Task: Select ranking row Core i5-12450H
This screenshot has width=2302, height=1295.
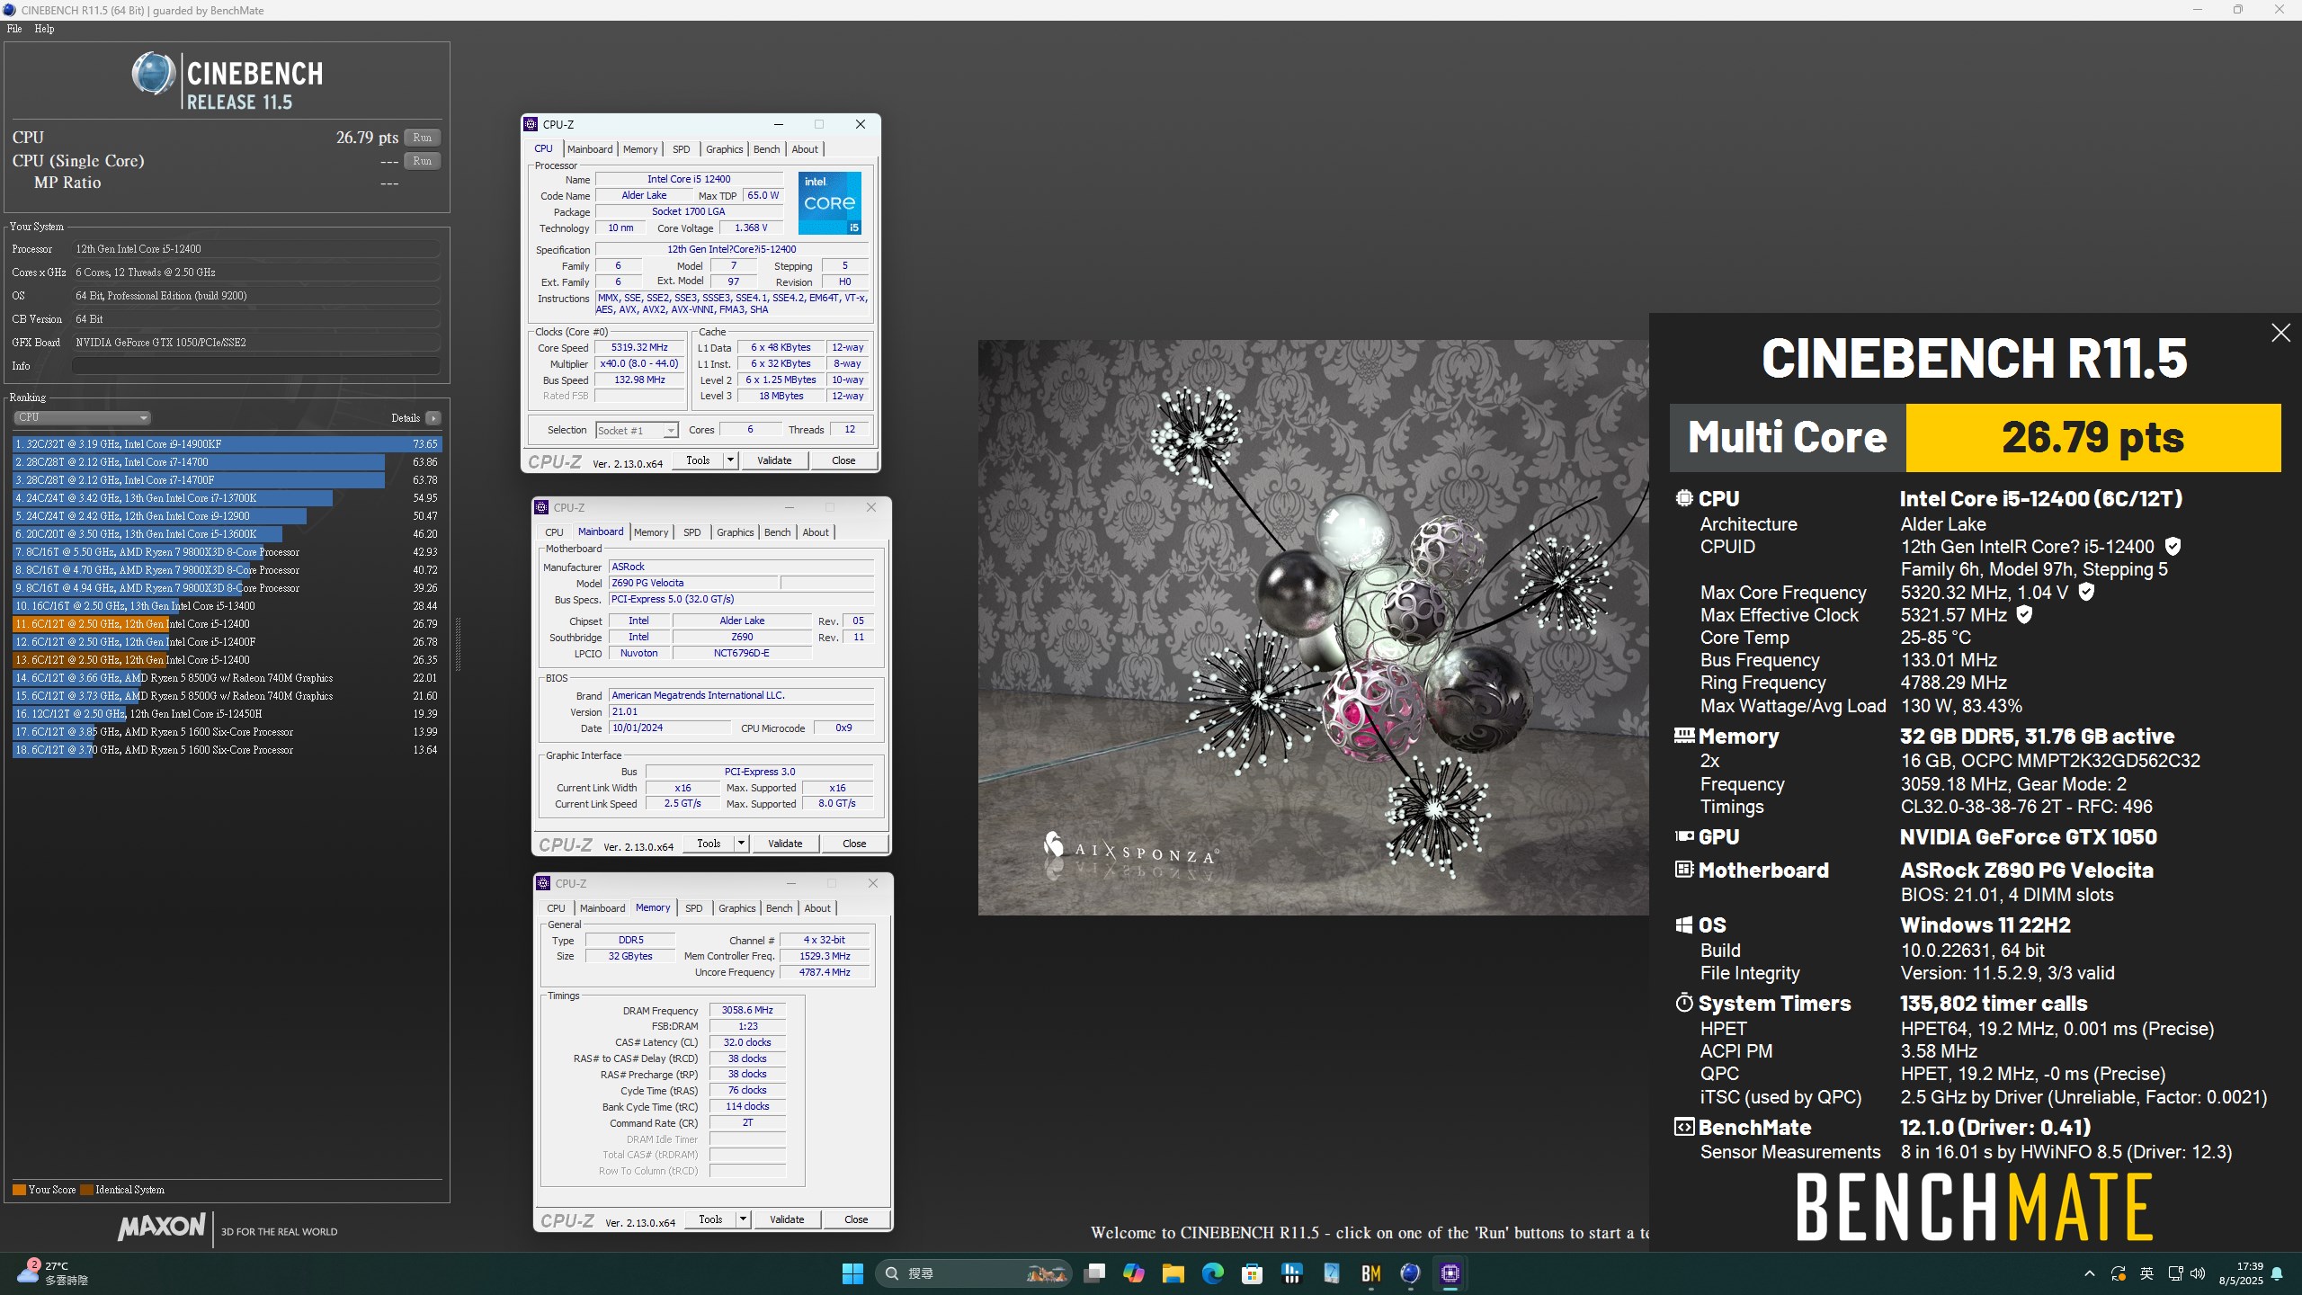Action: (227, 714)
